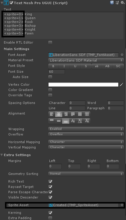
Task: Toggle Strikethrough font style
Action: pyautogui.click(x=86, y=66)
